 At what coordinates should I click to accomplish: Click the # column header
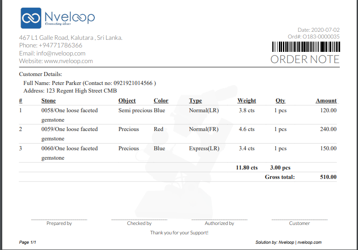tap(21, 101)
